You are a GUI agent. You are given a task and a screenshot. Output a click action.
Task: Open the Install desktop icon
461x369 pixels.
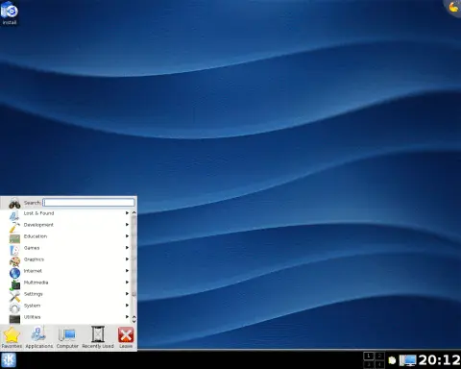10,12
